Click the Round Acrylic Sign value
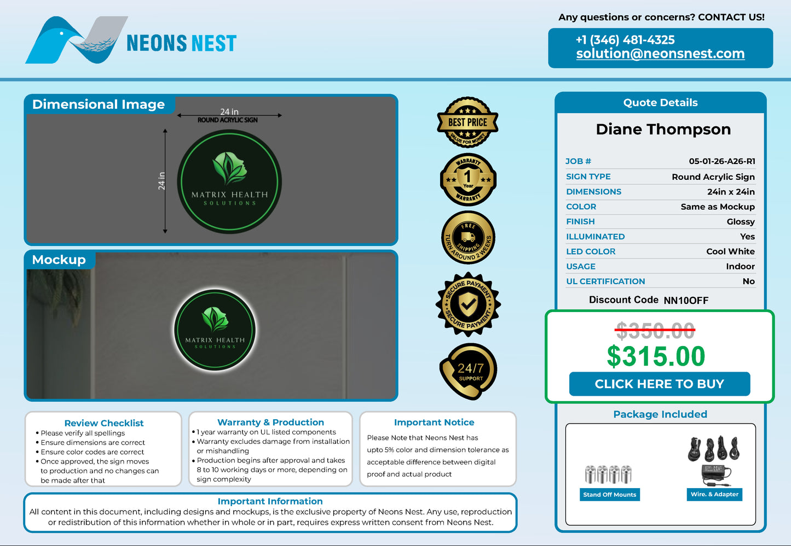 pyautogui.click(x=713, y=177)
